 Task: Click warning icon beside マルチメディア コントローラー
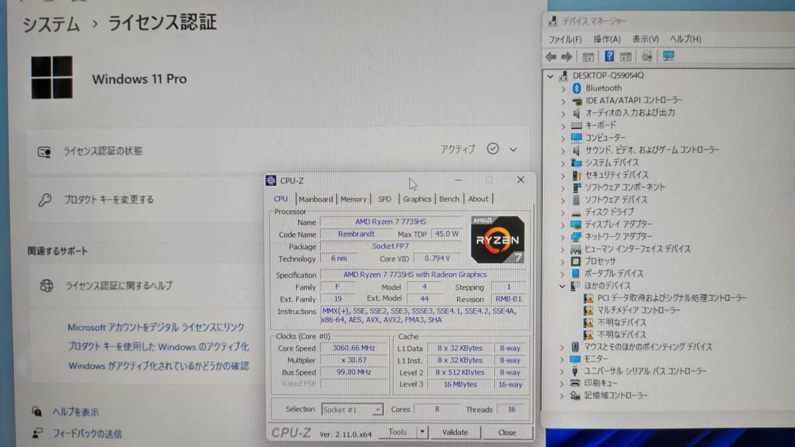[588, 310]
